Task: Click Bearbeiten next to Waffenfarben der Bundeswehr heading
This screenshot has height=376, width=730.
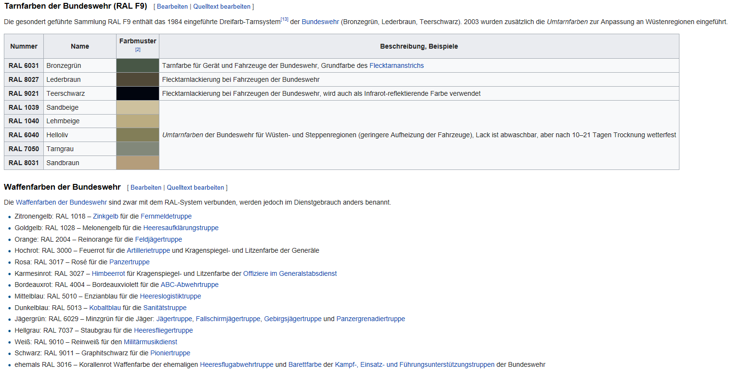Action: pos(145,187)
